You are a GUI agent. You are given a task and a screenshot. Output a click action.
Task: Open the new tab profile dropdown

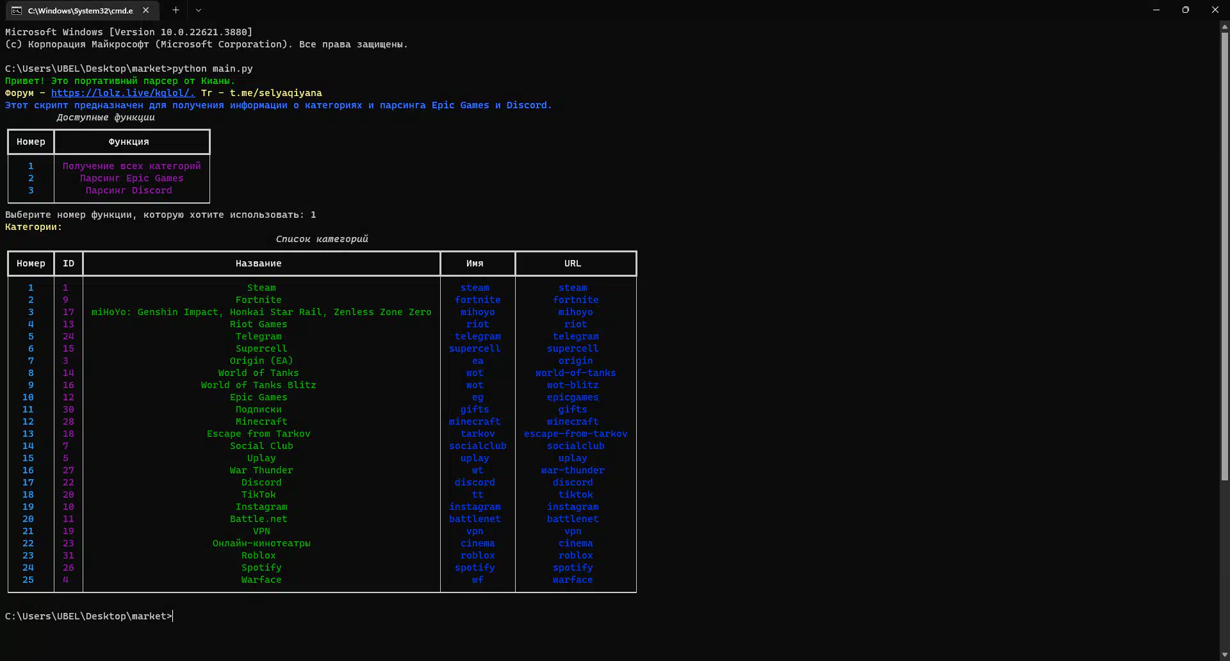click(199, 10)
